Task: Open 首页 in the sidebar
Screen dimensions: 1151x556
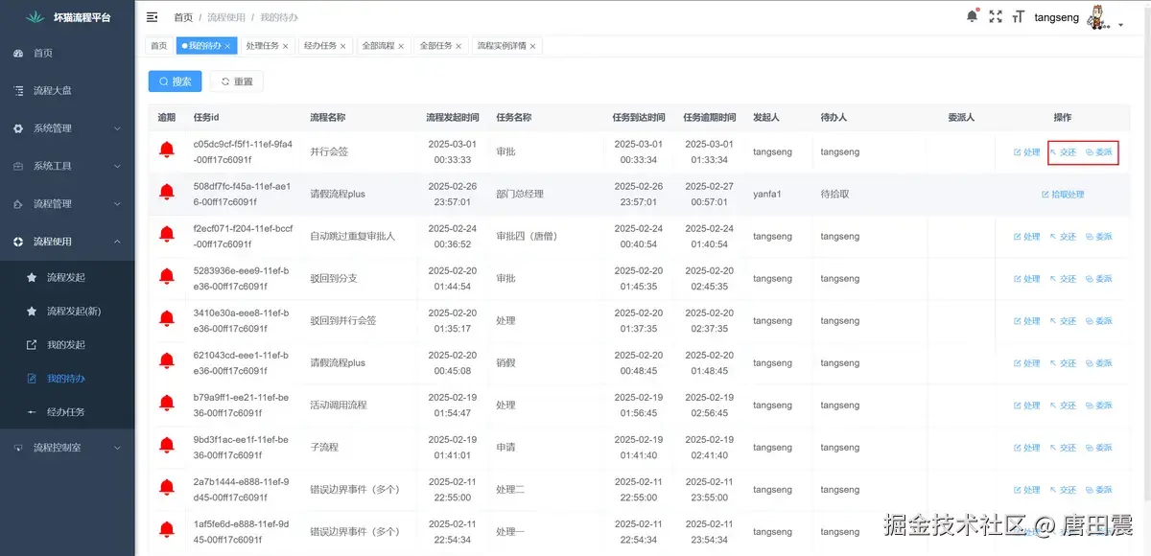Action: (67, 54)
